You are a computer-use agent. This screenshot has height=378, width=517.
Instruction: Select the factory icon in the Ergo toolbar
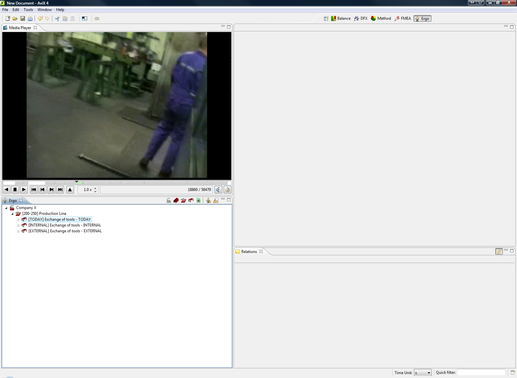[169, 200]
